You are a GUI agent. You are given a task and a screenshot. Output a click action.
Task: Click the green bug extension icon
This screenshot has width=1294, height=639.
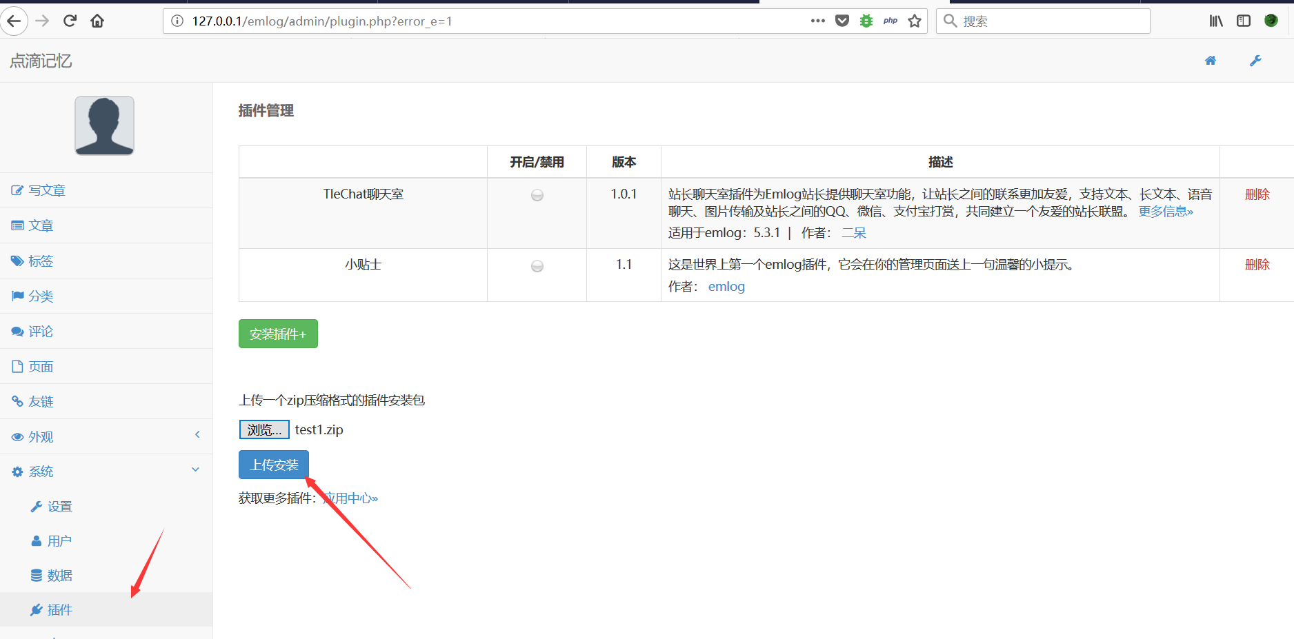pos(866,21)
